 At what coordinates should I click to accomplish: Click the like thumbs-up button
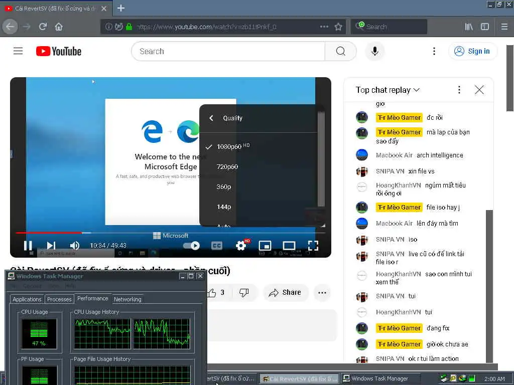coord(217,292)
